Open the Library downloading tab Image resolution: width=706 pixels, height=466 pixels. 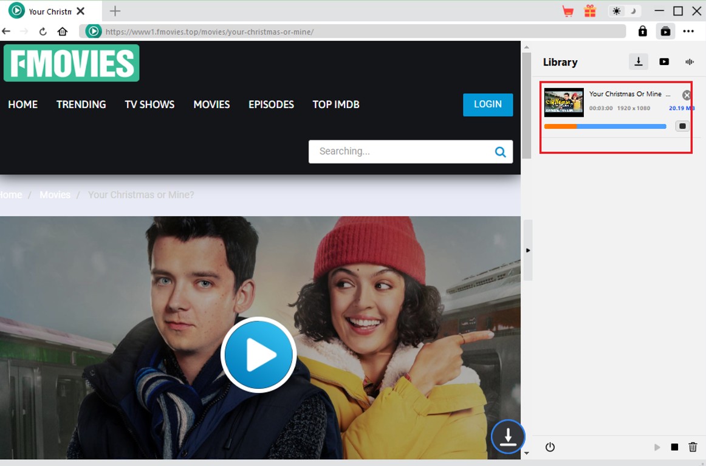[x=638, y=61]
